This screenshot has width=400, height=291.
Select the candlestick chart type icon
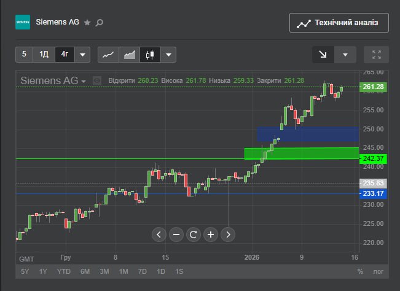coord(149,55)
